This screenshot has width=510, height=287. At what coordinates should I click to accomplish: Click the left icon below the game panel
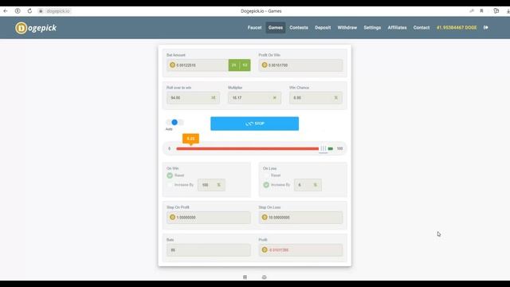pyautogui.click(x=245, y=277)
